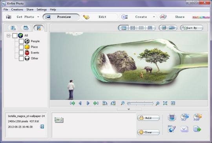Switch to small thumbnails grid view

(x=141, y=28)
